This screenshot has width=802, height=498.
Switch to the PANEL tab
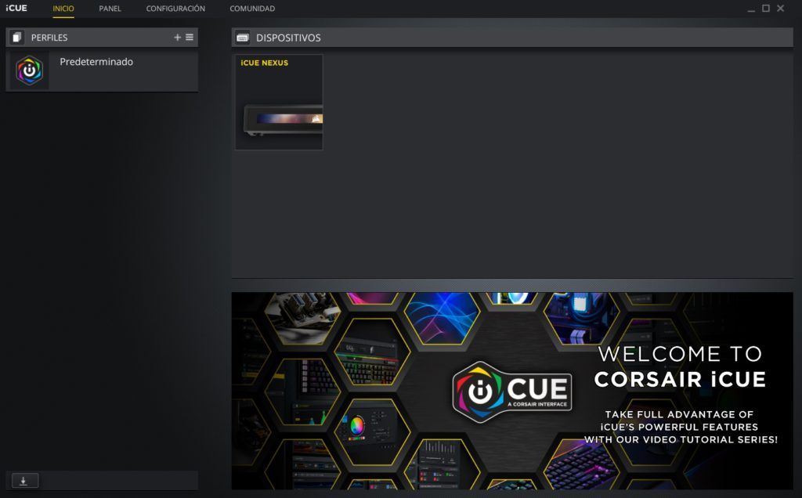click(110, 9)
